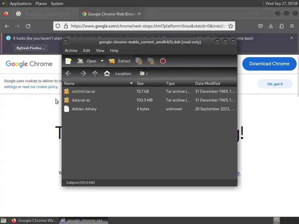Screen dimensions: 299x224
Task: Open the Places system menu
Action: pos(41,3)
